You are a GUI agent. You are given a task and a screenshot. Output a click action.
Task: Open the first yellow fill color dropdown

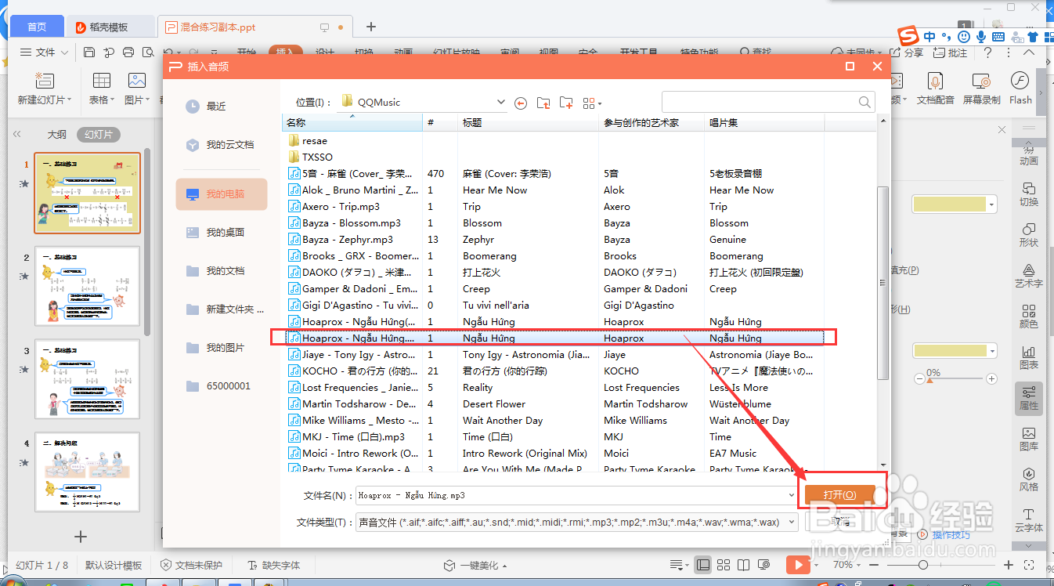tap(992, 204)
